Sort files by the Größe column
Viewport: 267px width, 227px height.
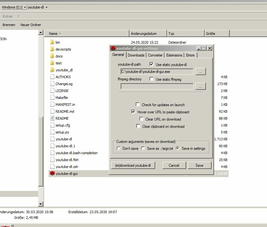(x=217, y=33)
